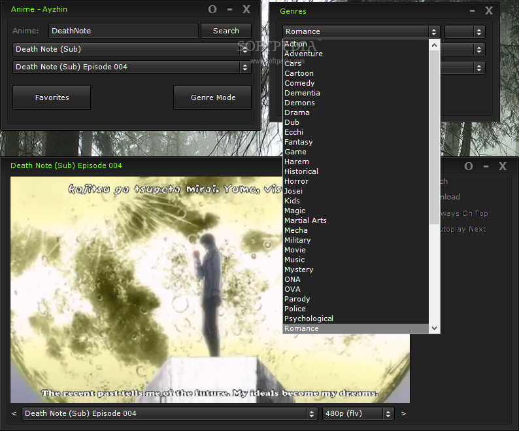Minimize the Anime - Ayzhin window
The width and height of the screenshot is (519, 431).
[x=229, y=9]
